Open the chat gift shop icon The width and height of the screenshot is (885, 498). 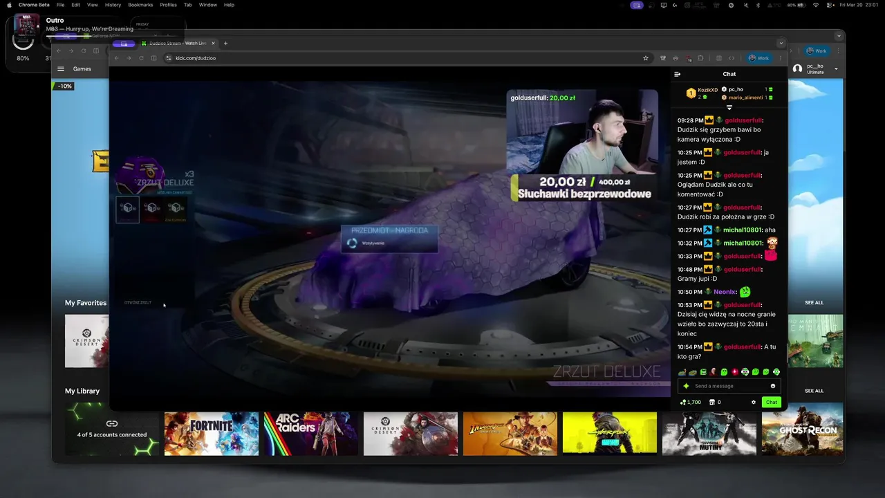point(713,402)
